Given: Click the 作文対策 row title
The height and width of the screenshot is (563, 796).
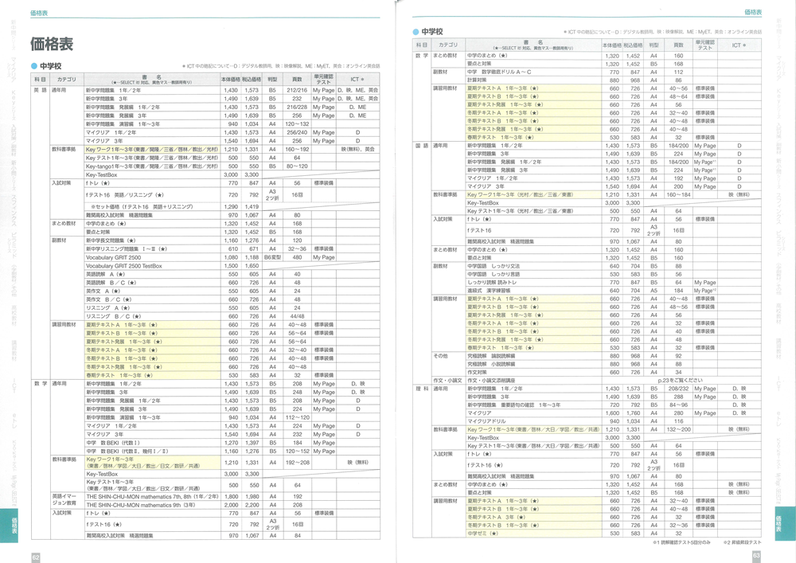Looking at the screenshot, I should click(x=477, y=372).
